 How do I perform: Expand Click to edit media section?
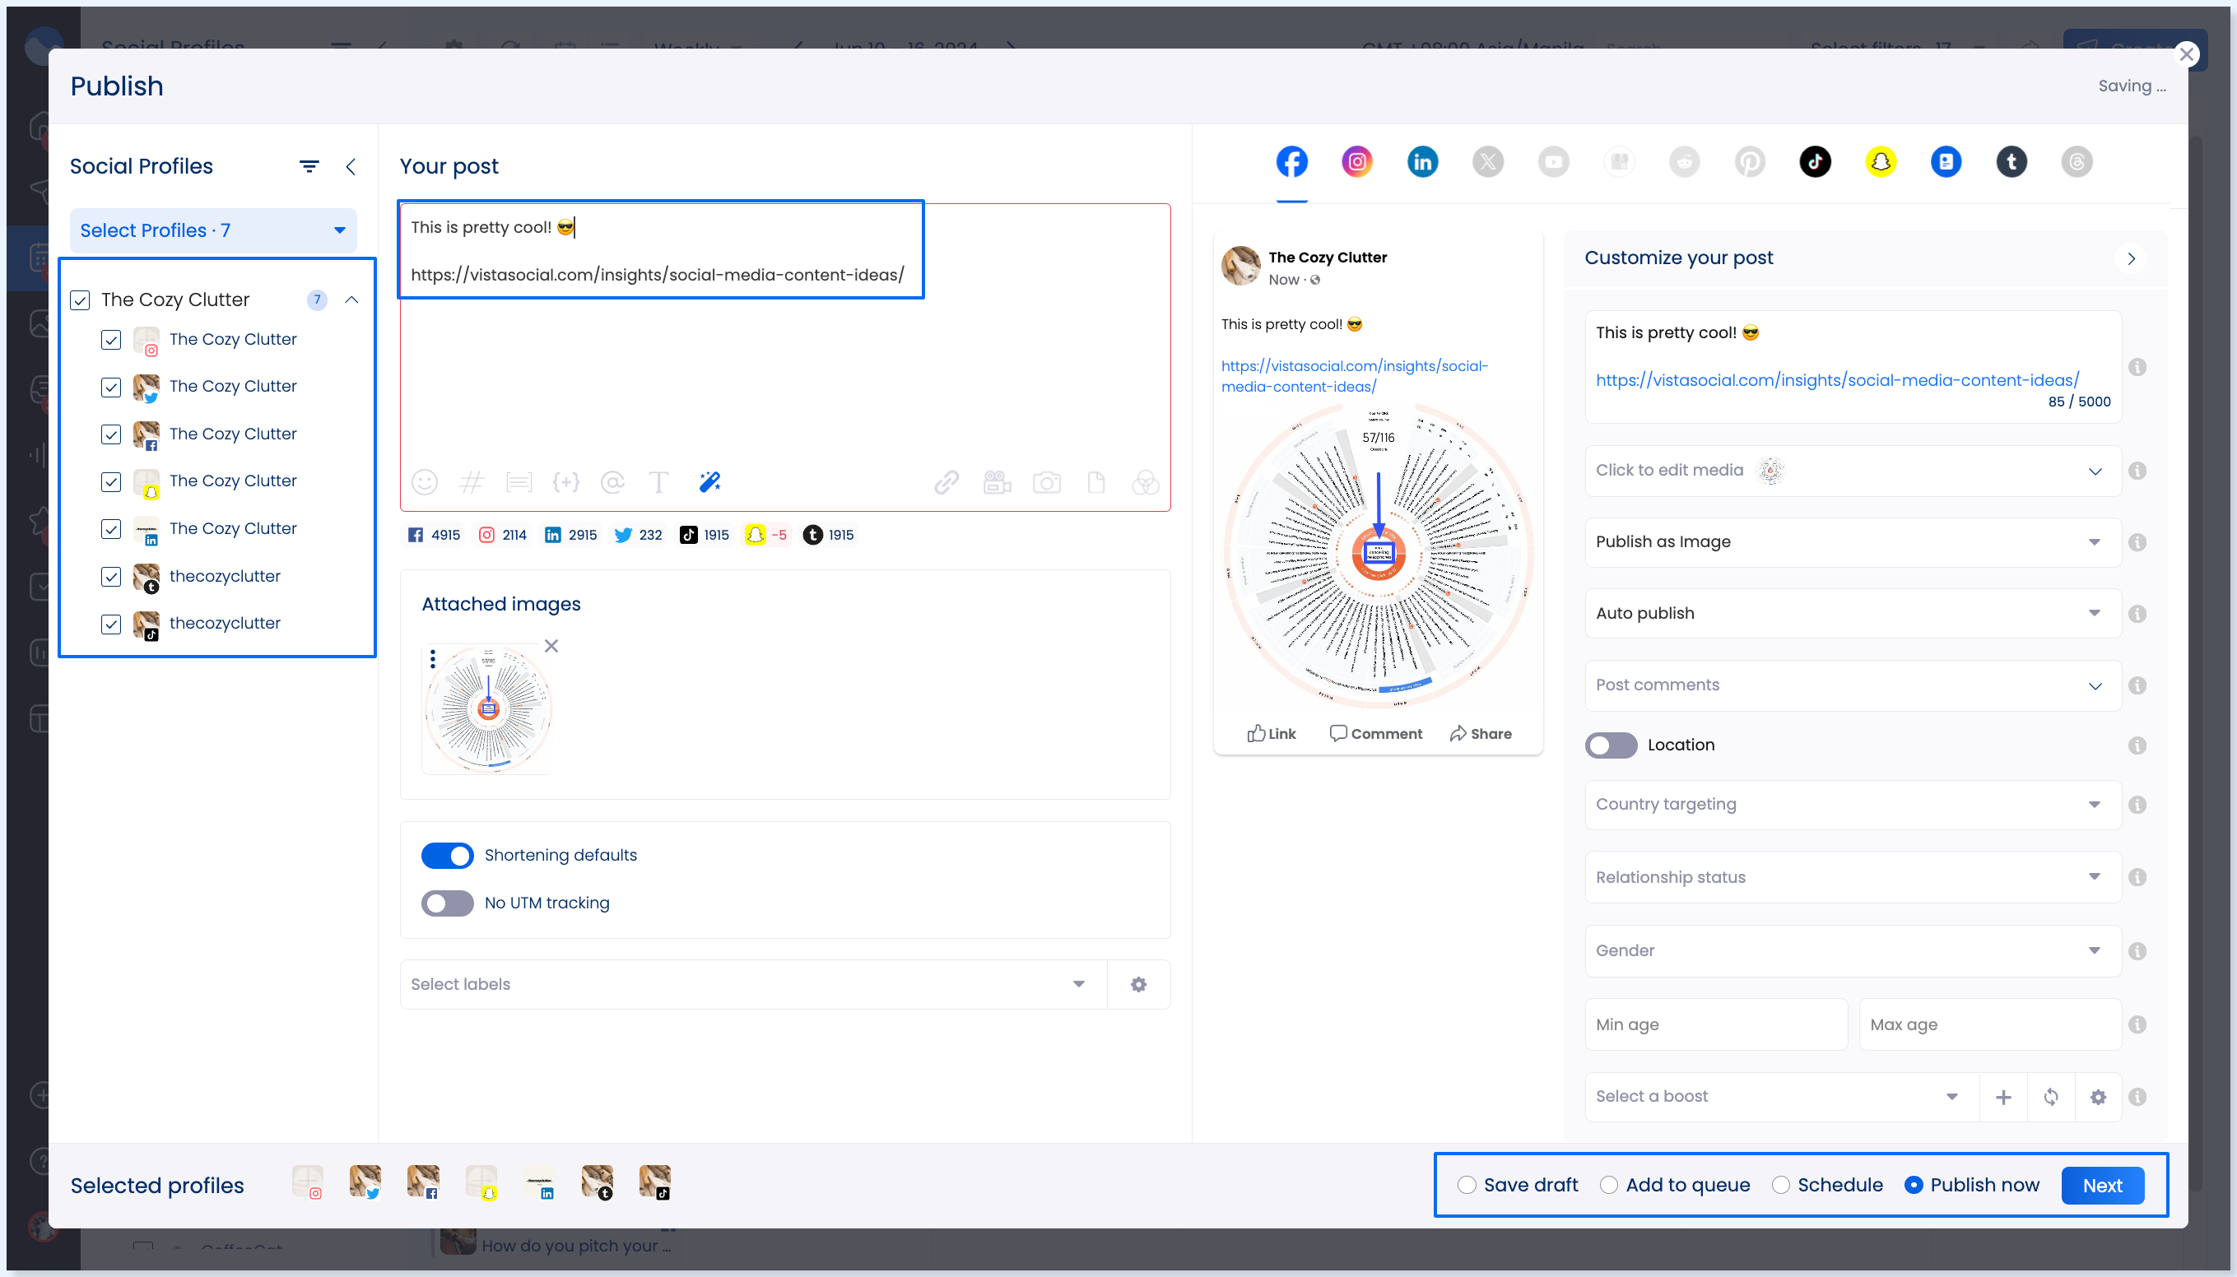[1853, 470]
